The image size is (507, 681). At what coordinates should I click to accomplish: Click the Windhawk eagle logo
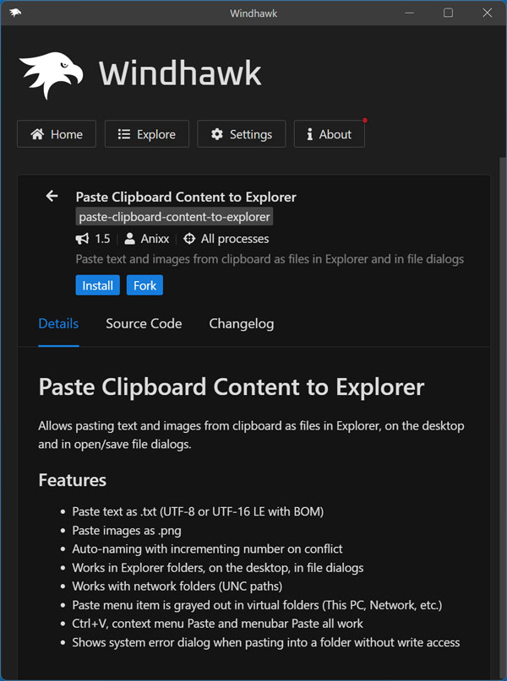tap(52, 75)
